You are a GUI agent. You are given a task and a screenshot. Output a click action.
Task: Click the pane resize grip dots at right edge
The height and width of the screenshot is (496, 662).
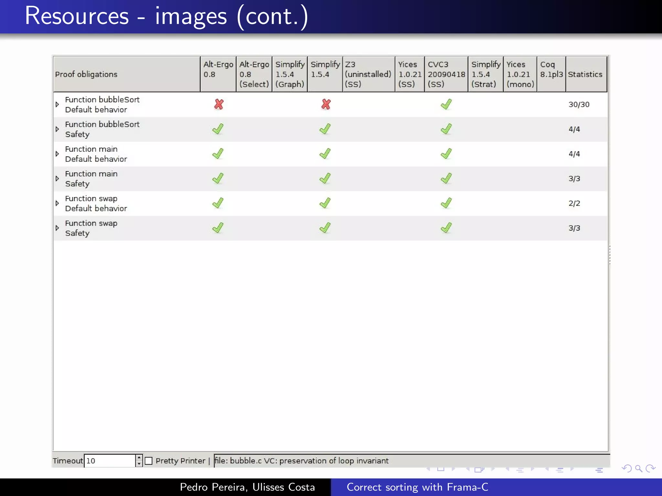pos(610,255)
